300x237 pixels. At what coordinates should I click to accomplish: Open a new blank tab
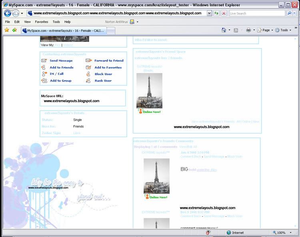pos(111,31)
